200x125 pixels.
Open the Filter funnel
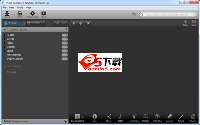tap(185, 23)
